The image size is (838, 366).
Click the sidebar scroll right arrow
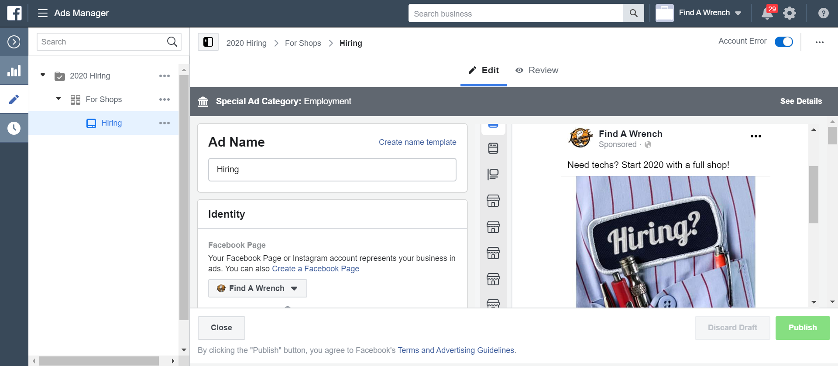tap(173, 361)
